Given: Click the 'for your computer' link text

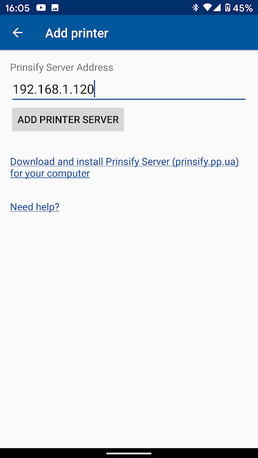Looking at the screenshot, I should [50, 173].
